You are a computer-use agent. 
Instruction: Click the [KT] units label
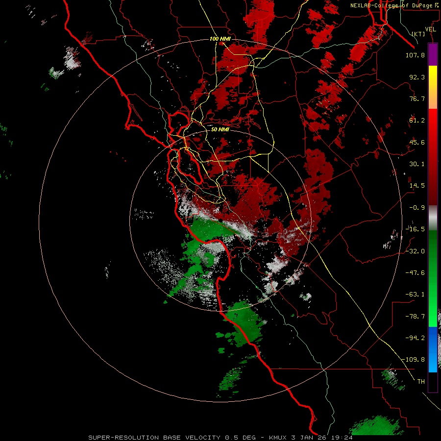[x=418, y=34]
